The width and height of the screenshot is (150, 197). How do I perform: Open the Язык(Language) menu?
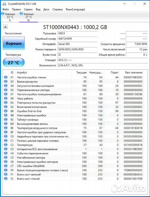point(75,9)
